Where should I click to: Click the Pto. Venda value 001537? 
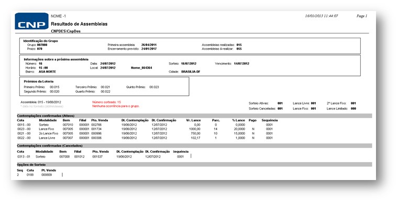(x=97, y=157)
